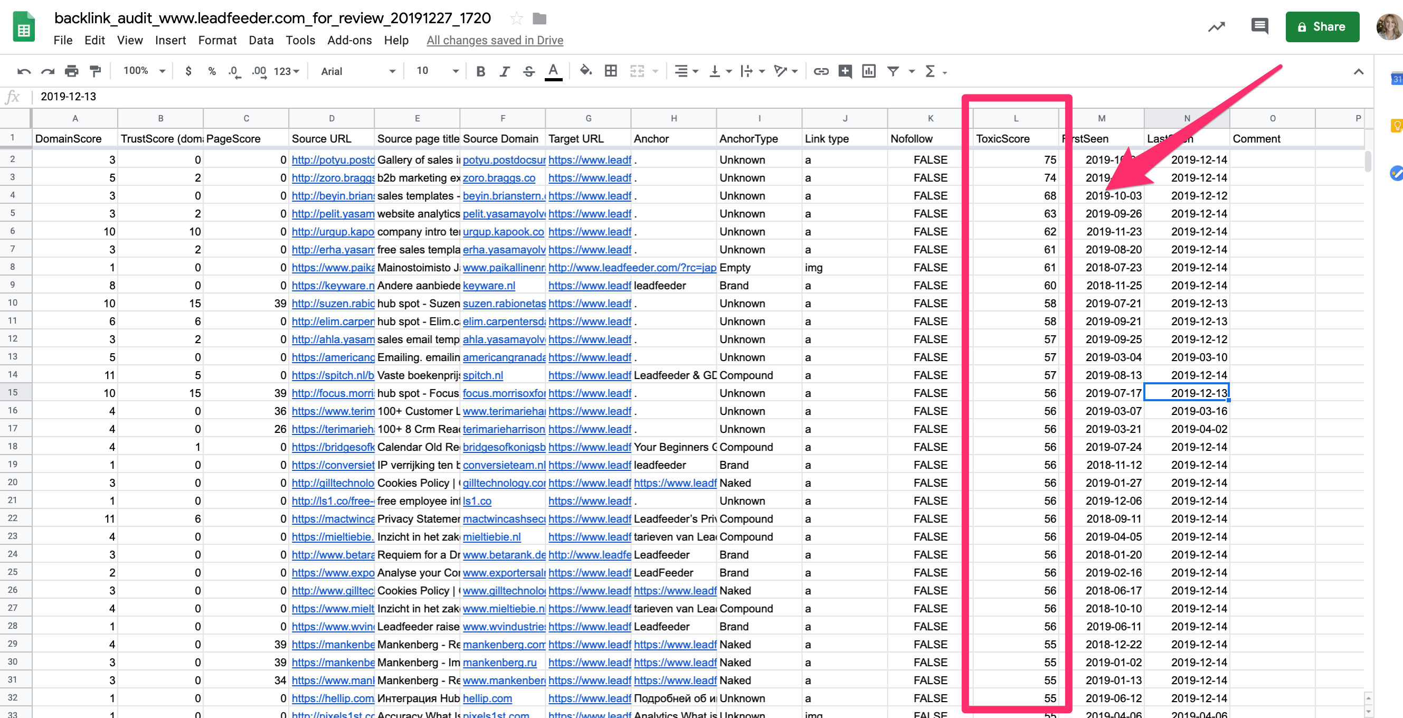Select the Paint format tool
The width and height of the screenshot is (1403, 718).
coord(96,71)
